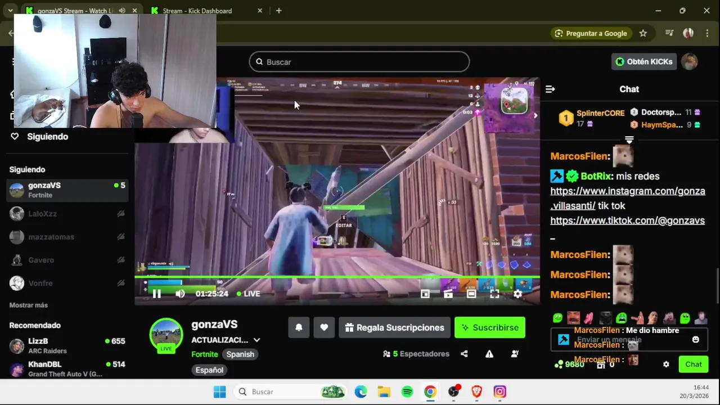Launch Spotify from the taskbar

point(407,391)
